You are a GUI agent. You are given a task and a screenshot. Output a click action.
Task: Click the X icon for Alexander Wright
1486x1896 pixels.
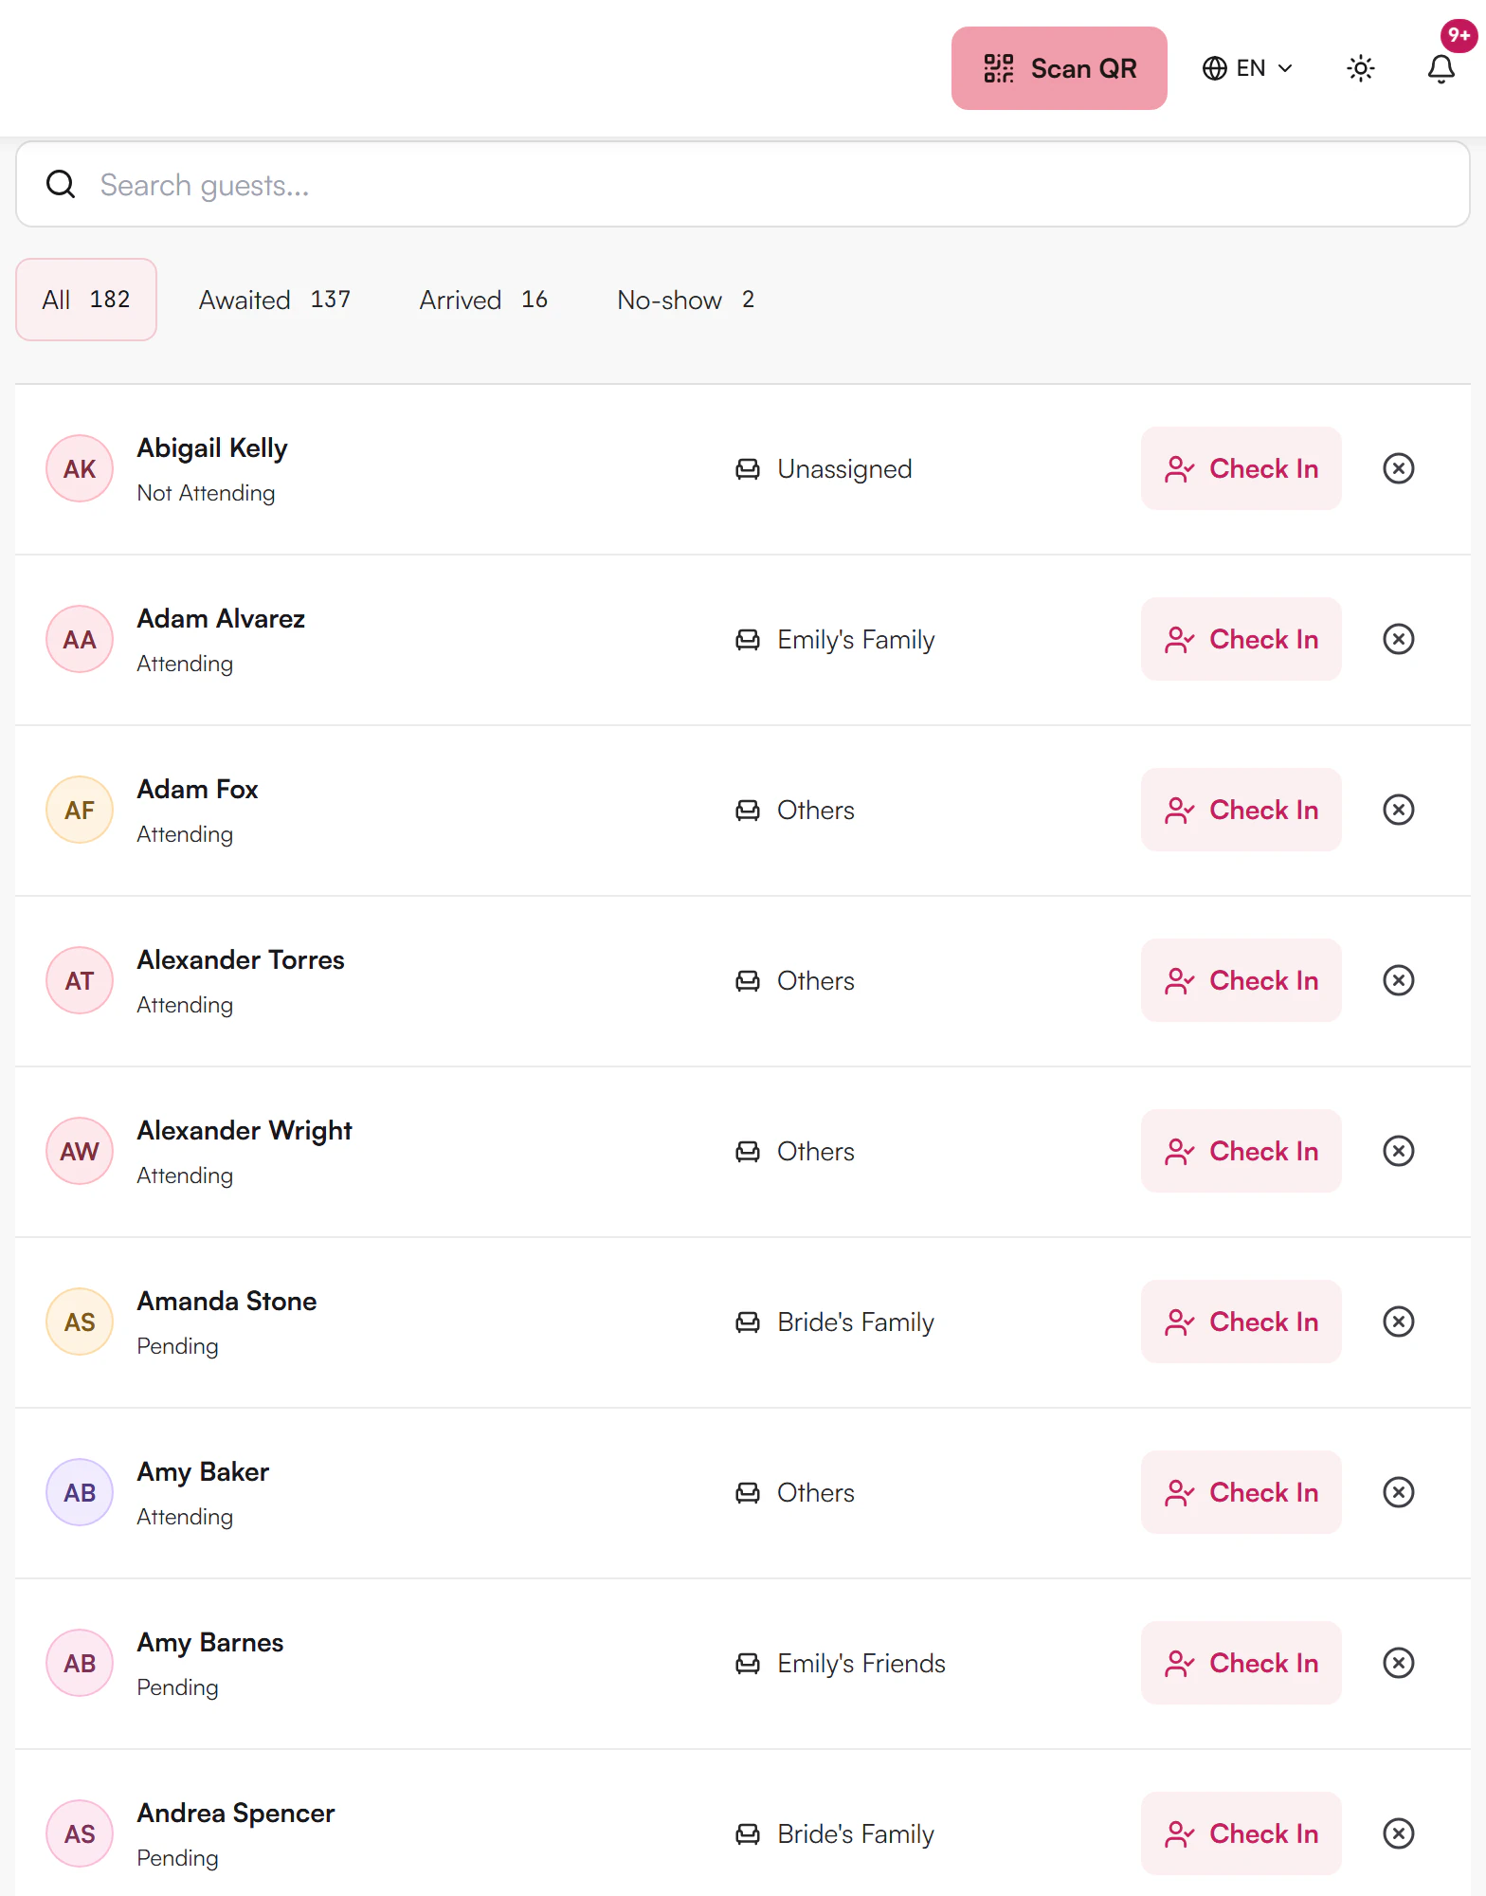[x=1399, y=1151]
